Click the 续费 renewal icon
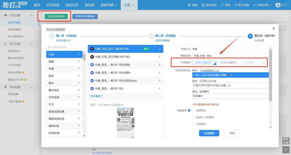Image resolution: width=291 pixels, height=155 pixels. (x=189, y=5)
